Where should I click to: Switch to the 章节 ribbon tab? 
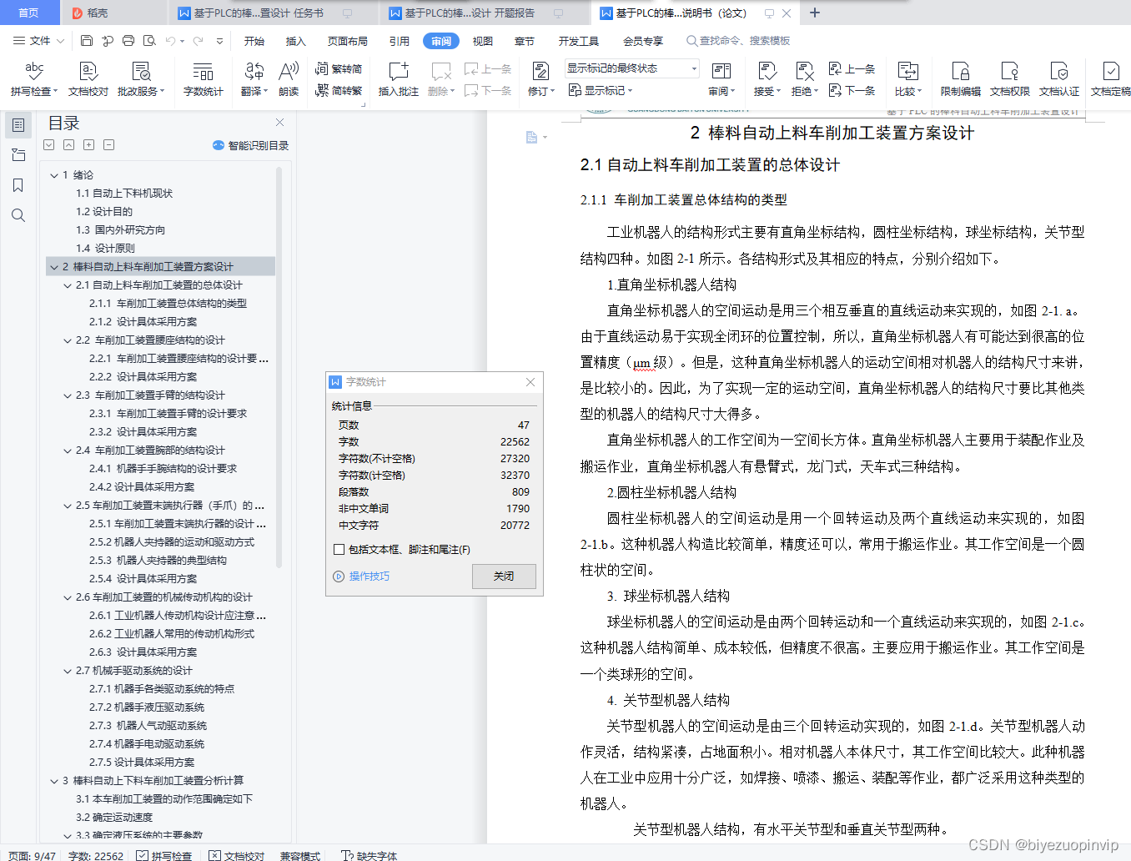click(525, 41)
